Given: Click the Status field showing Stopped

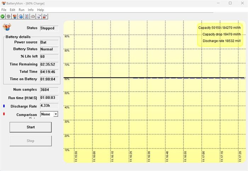Looking at the screenshot, I should coord(49,28).
